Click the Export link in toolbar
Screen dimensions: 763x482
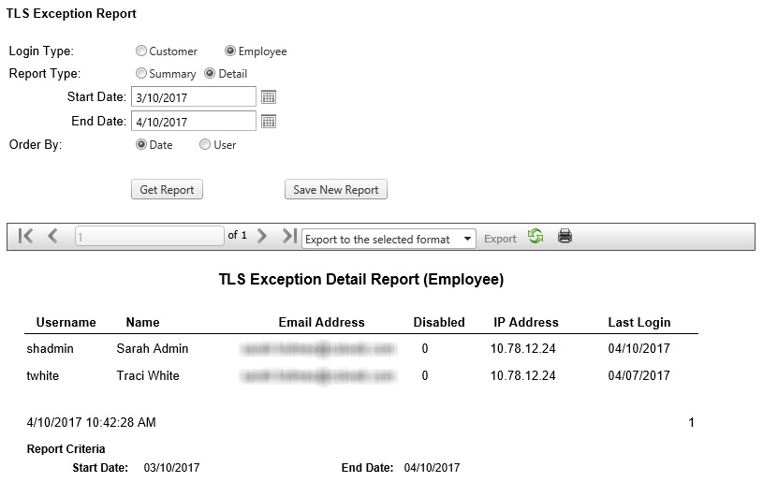500,239
